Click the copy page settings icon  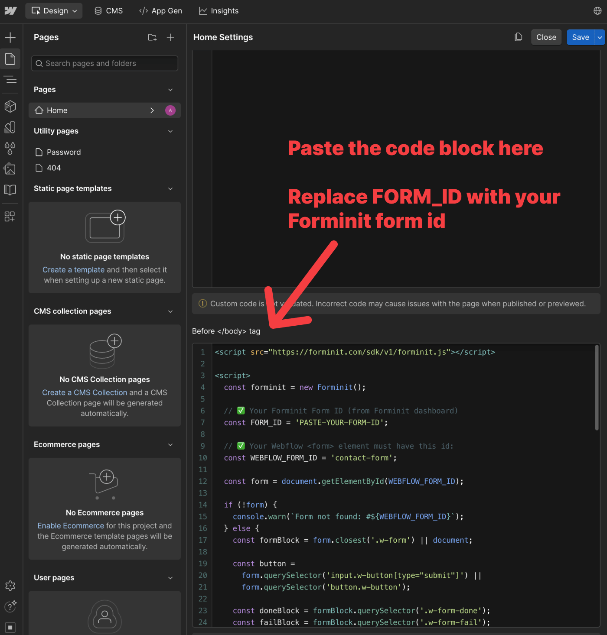(x=519, y=37)
